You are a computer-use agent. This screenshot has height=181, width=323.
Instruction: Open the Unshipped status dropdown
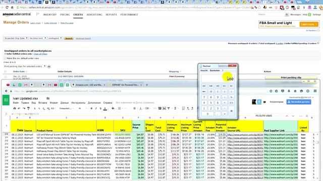(55, 38)
